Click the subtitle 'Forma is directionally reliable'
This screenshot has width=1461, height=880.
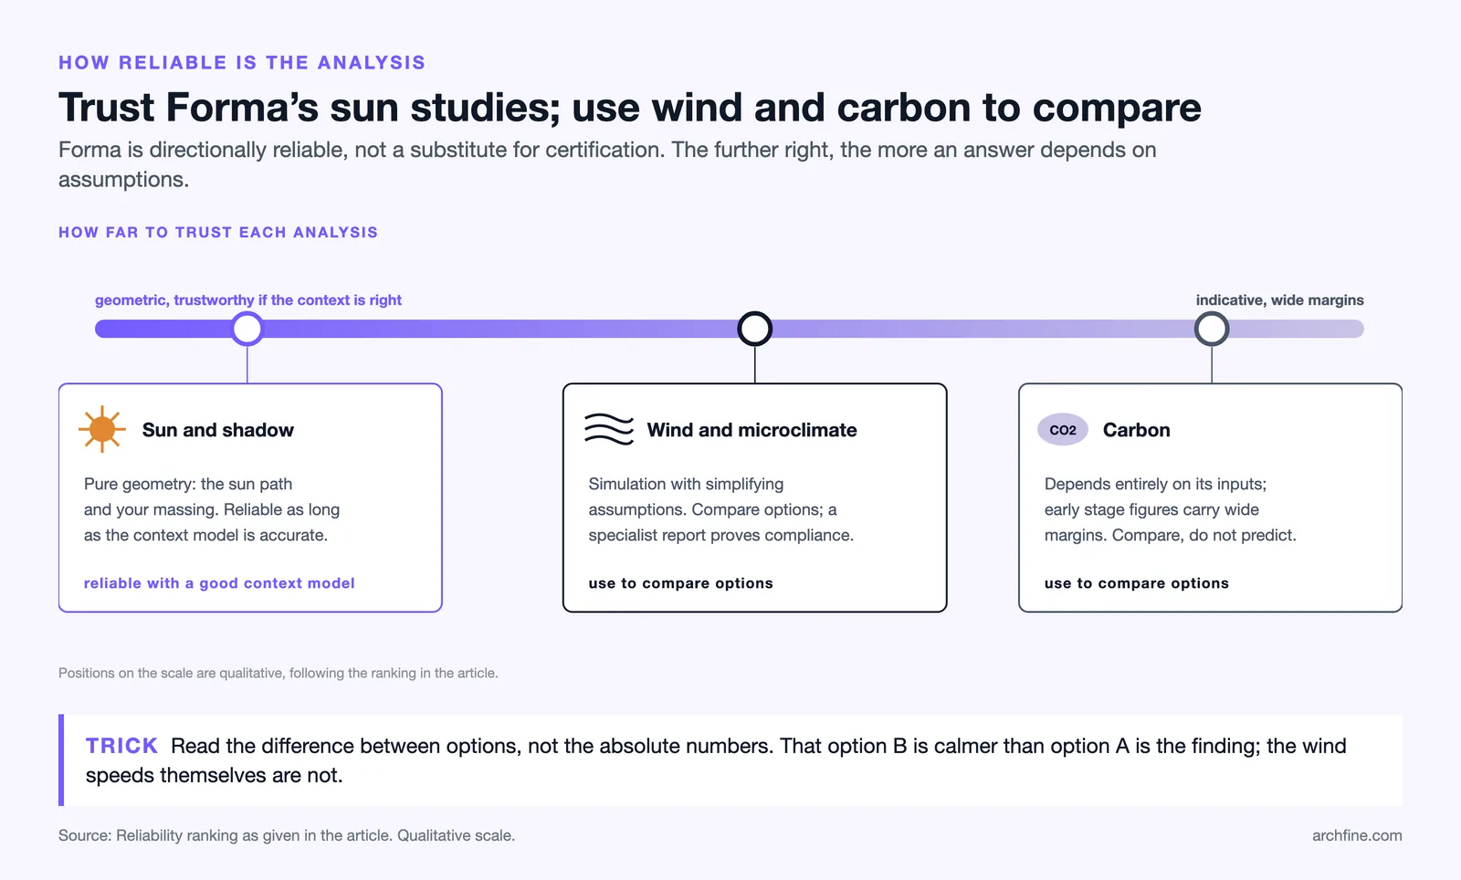(607, 164)
